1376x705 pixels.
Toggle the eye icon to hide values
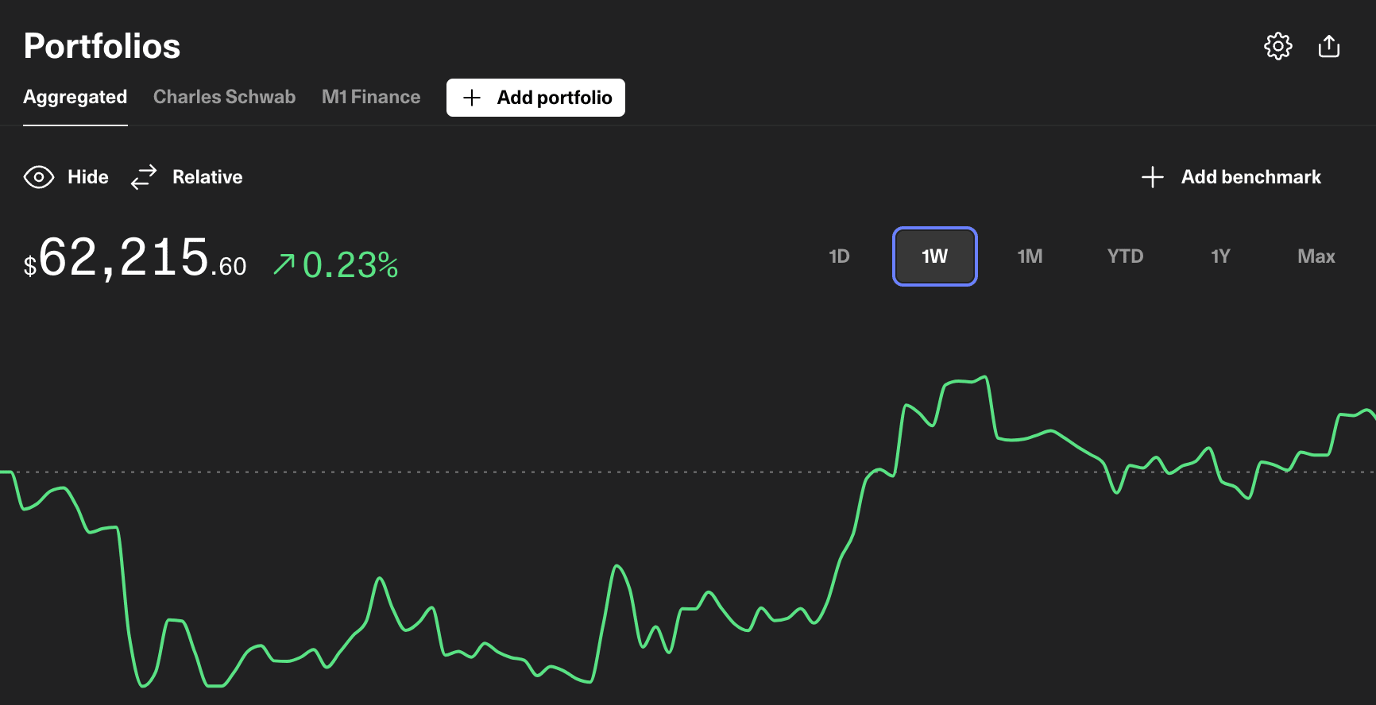39,177
